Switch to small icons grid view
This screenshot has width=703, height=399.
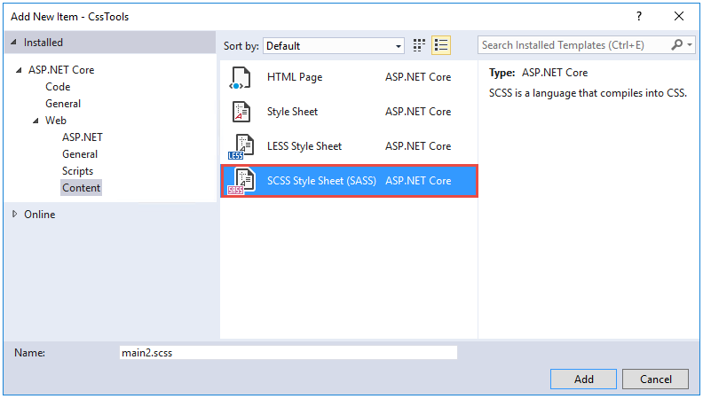(419, 45)
